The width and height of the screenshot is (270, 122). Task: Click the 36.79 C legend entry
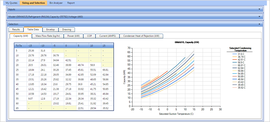coord(238,57)
